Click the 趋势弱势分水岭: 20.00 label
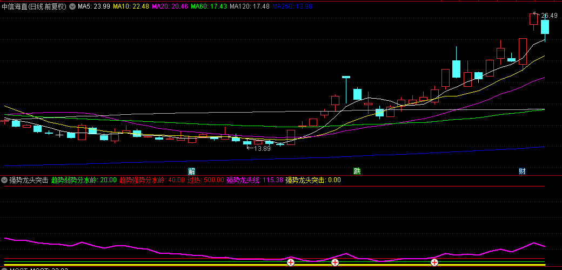Viewport: 562px width, 270px height. click(84, 180)
